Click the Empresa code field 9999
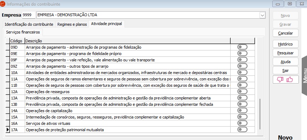The image size is (307, 140). 29,15
